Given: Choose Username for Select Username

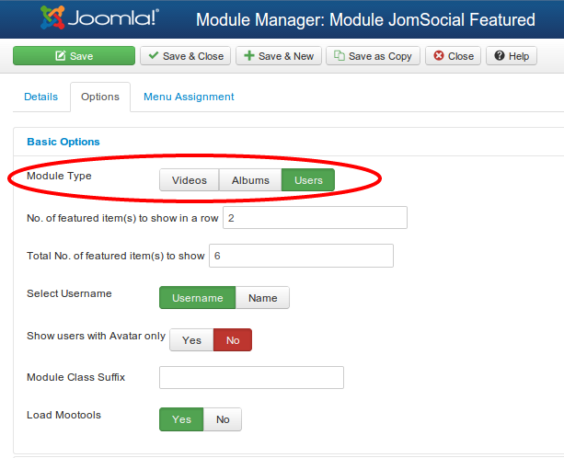Looking at the screenshot, I should coord(198,298).
